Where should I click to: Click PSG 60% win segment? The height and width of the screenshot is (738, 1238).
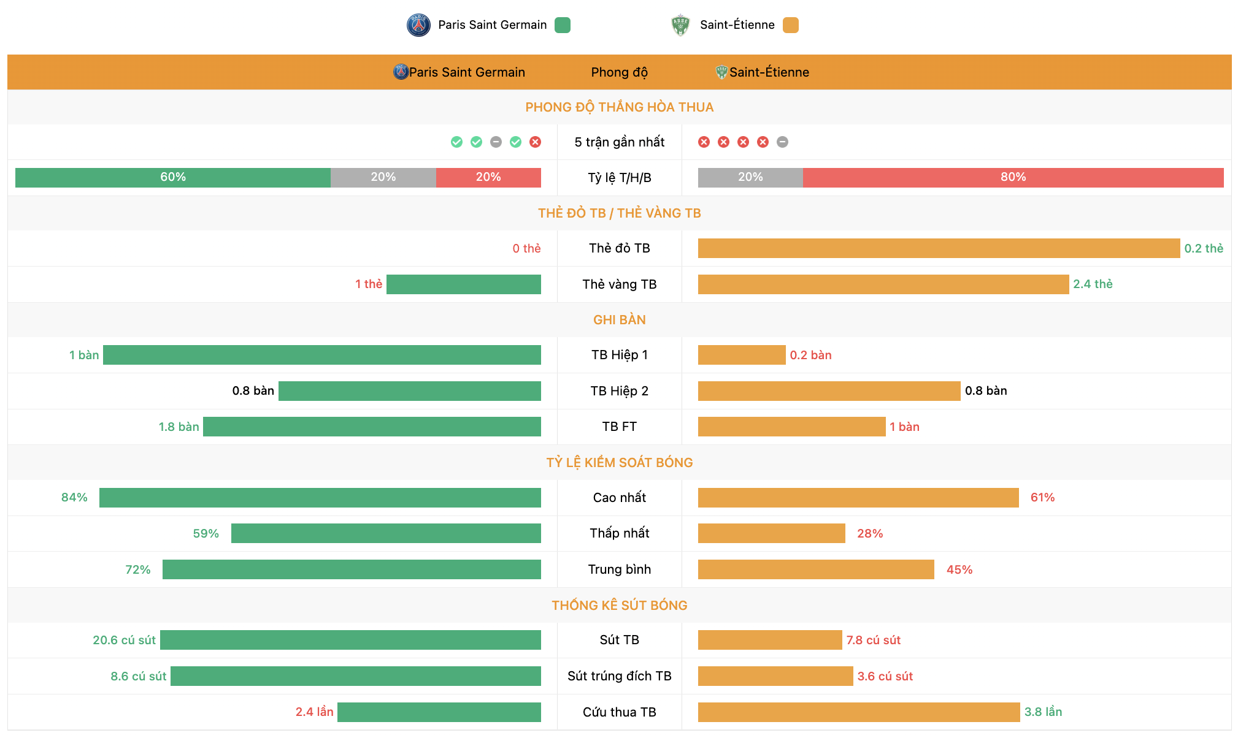tap(173, 178)
